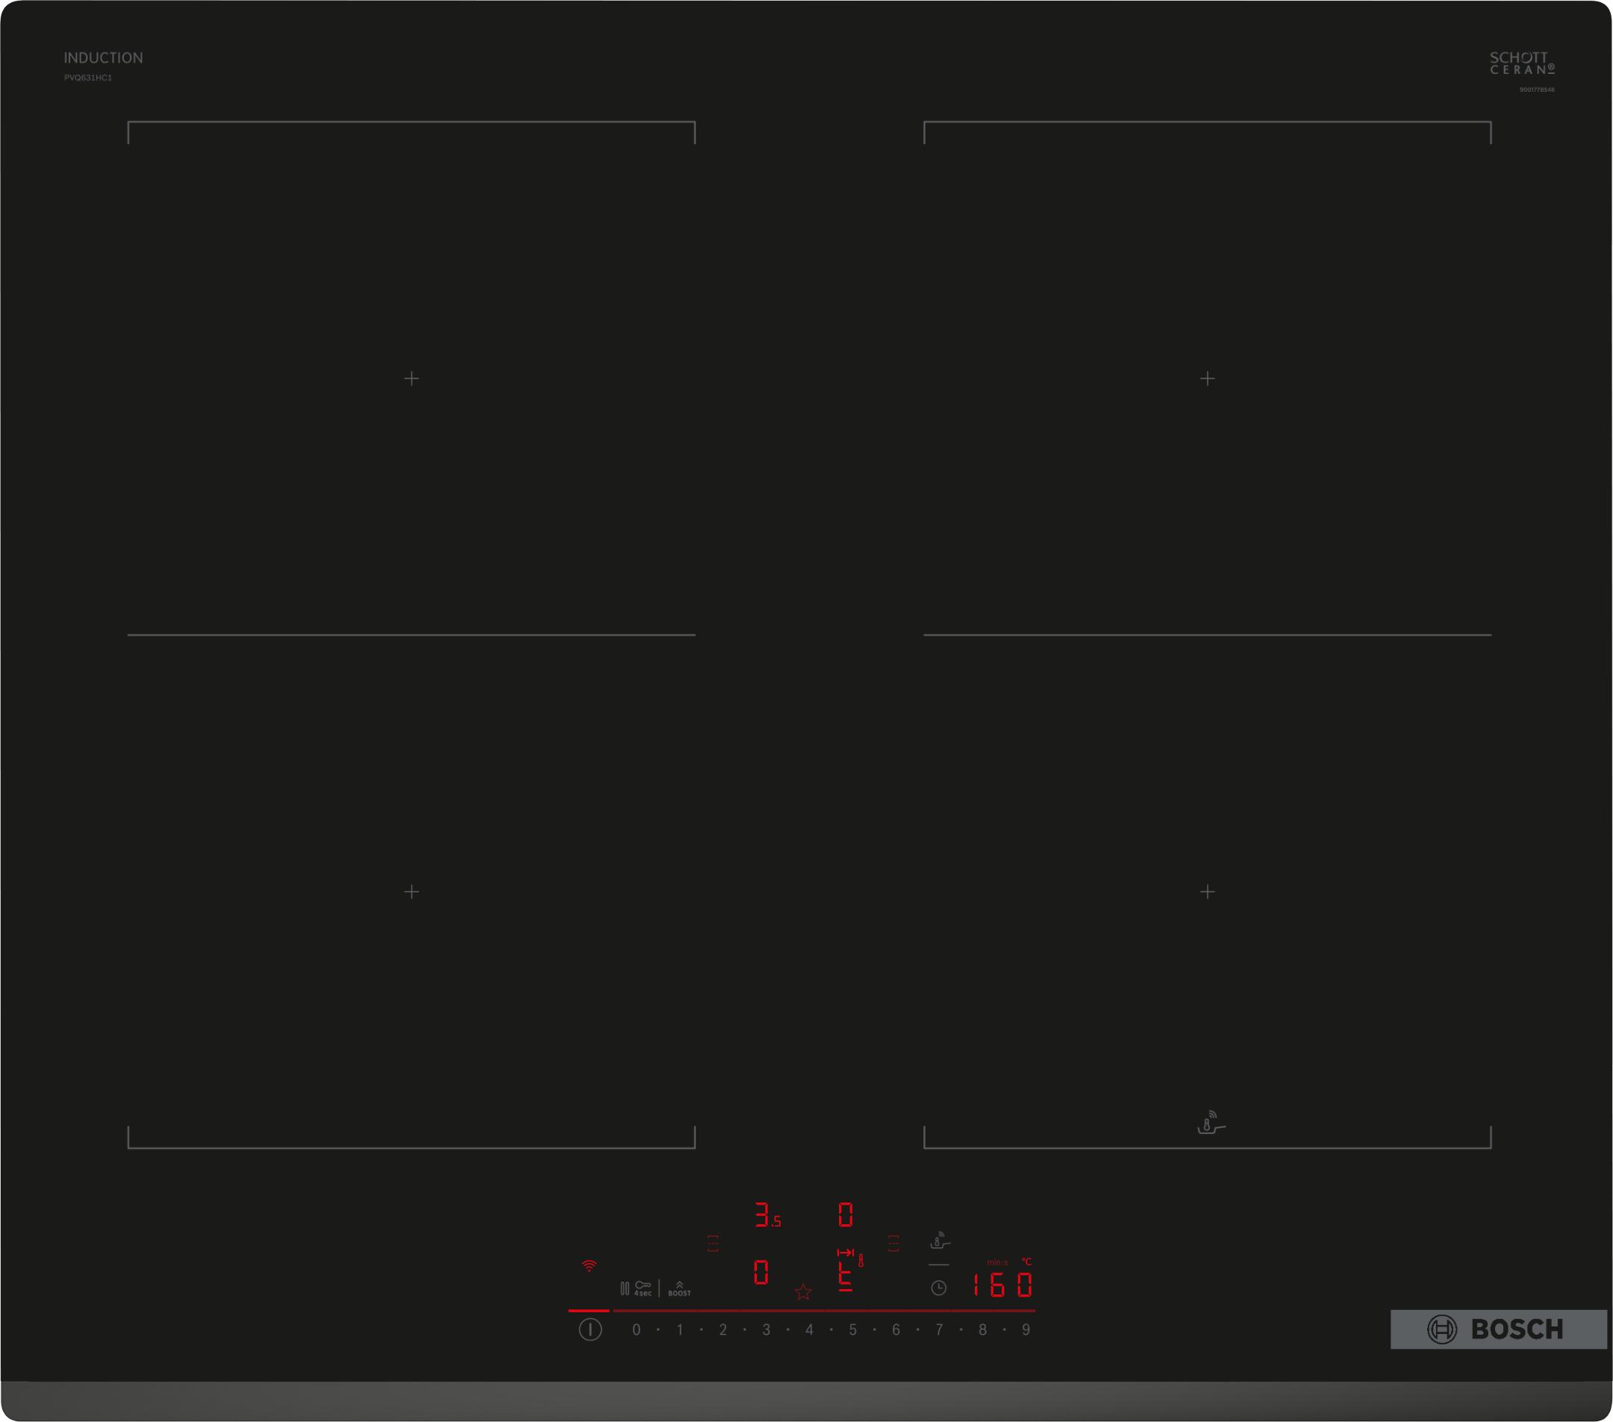Tap the star favorites icon

click(x=802, y=1292)
